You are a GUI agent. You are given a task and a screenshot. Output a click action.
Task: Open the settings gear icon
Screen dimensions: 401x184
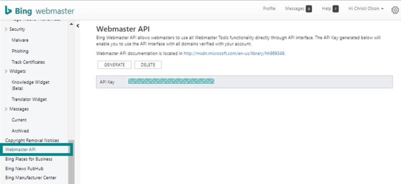point(395,10)
